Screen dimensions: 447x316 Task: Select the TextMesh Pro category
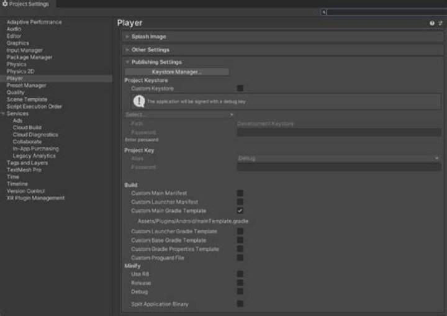click(x=24, y=169)
